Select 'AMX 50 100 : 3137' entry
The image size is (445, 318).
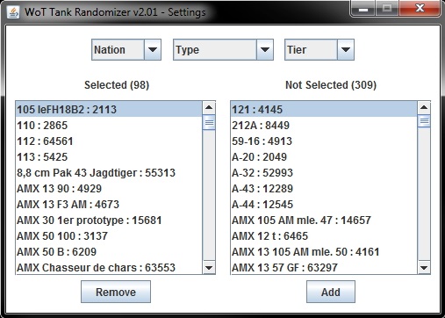point(109,236)
